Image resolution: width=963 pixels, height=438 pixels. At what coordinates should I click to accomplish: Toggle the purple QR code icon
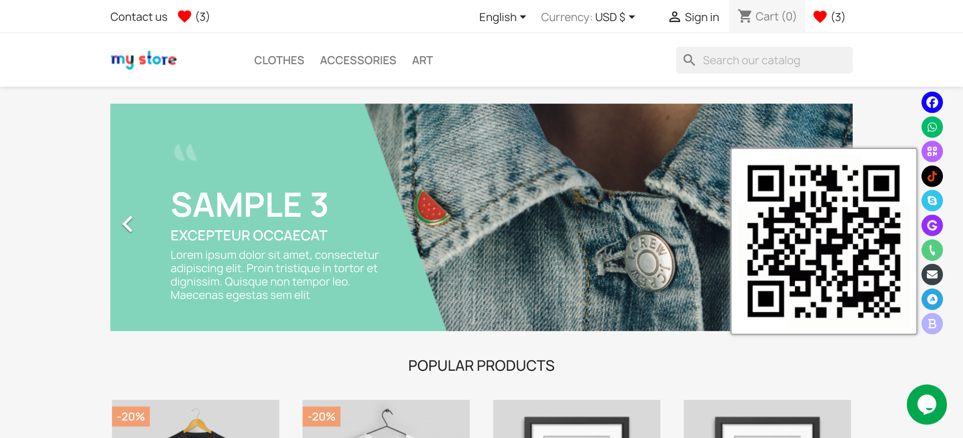tap(932, 152)
